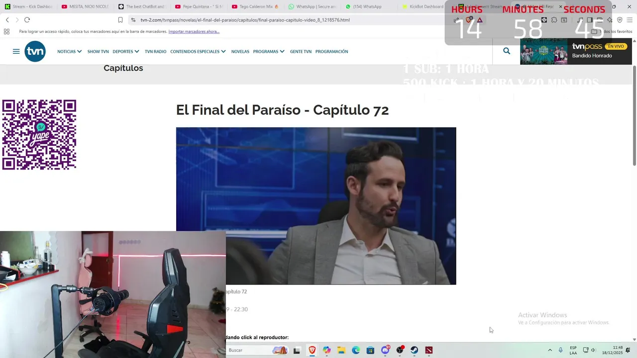This screenshot has height=358, width=637.
Task: Switch to (154) WhatsApp tab
Action: coord(369,6)
